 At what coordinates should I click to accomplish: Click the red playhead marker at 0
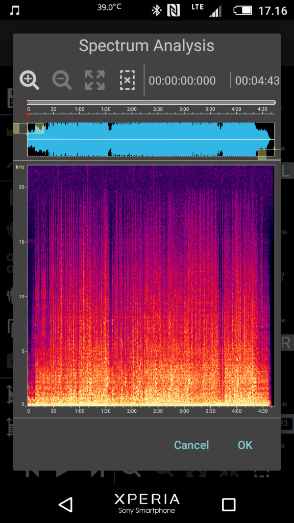point(28,116)
